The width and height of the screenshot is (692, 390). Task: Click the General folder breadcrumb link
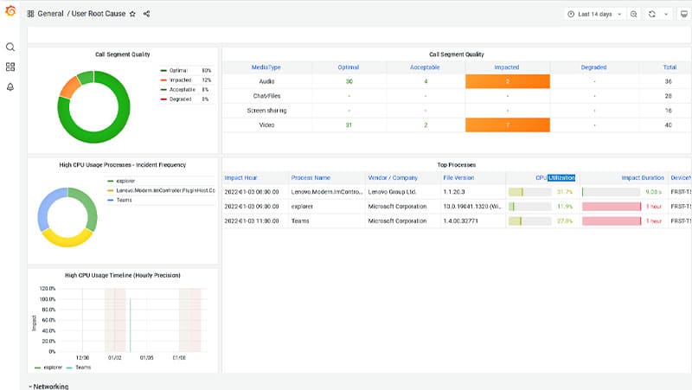tap(49, 14)
